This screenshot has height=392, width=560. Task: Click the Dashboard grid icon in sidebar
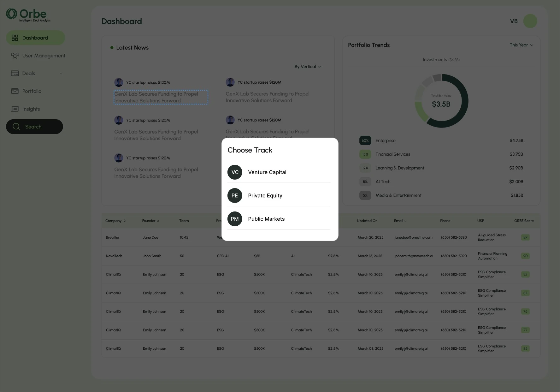15,38
